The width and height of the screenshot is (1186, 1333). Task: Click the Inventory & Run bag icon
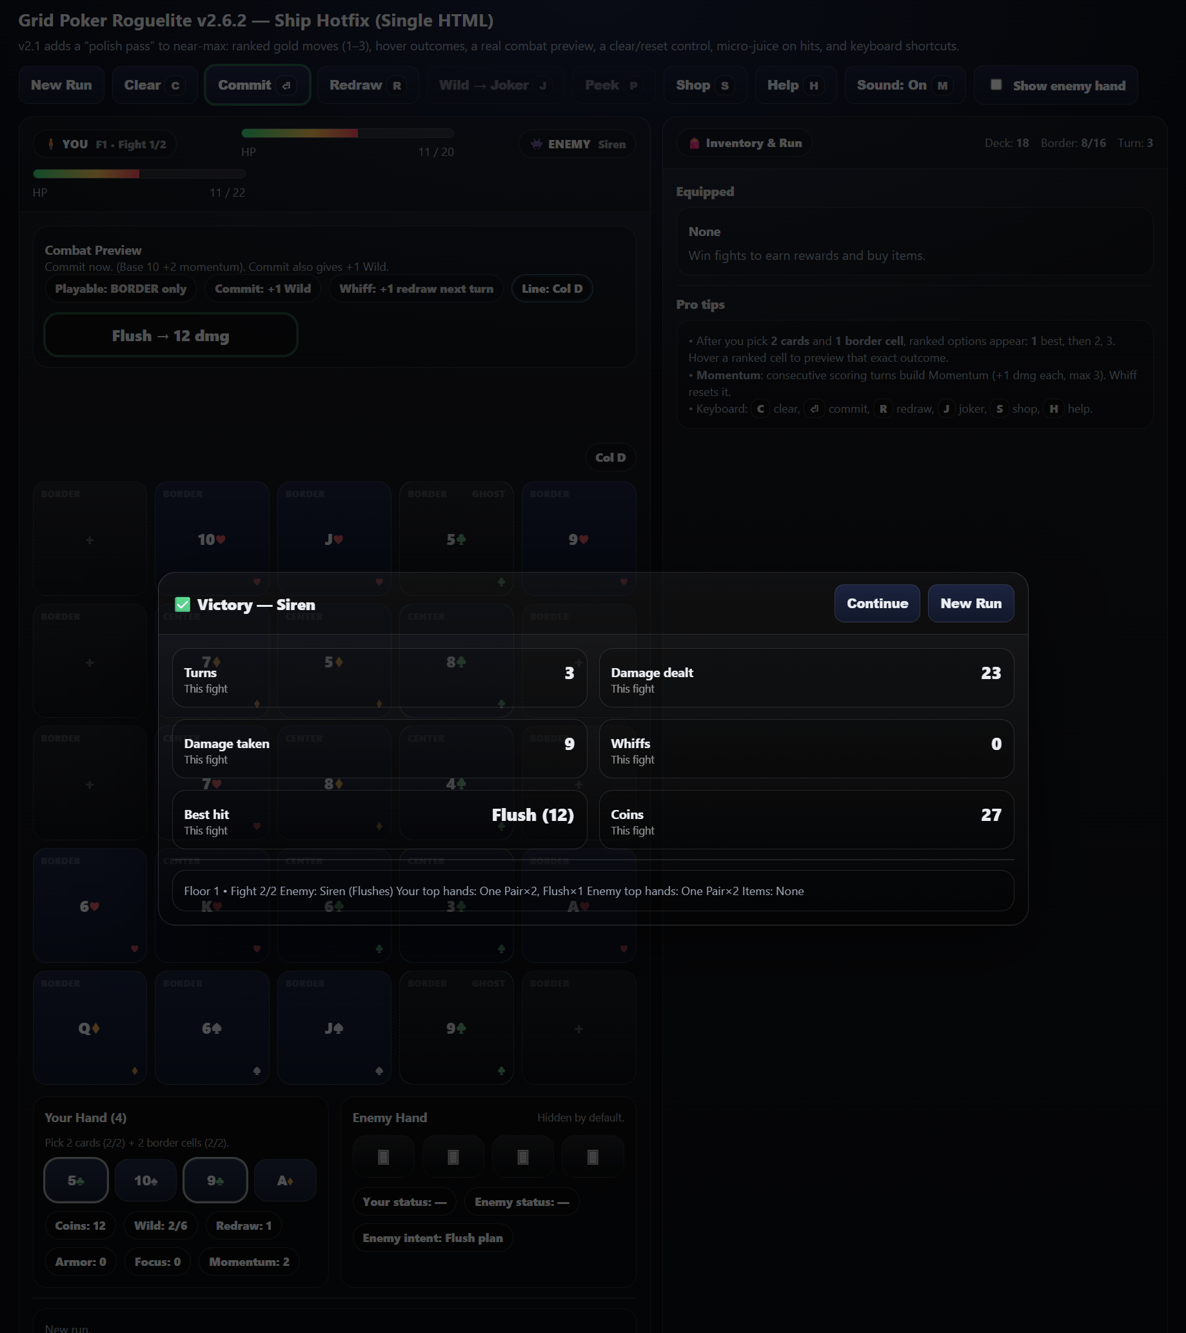click(695, 143)
